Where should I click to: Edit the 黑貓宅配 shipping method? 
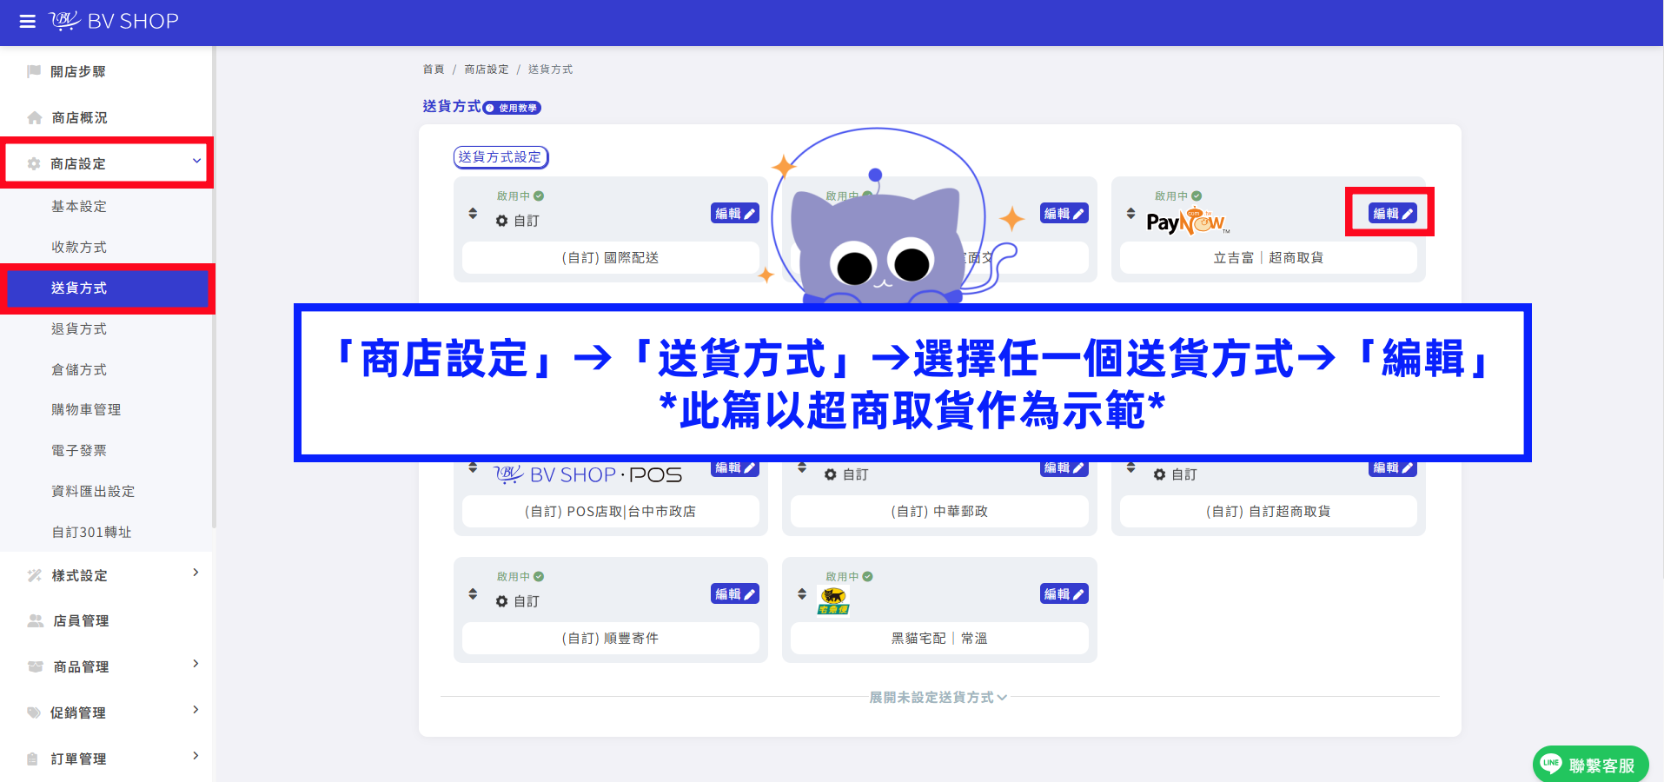(x=1064, y=594)
